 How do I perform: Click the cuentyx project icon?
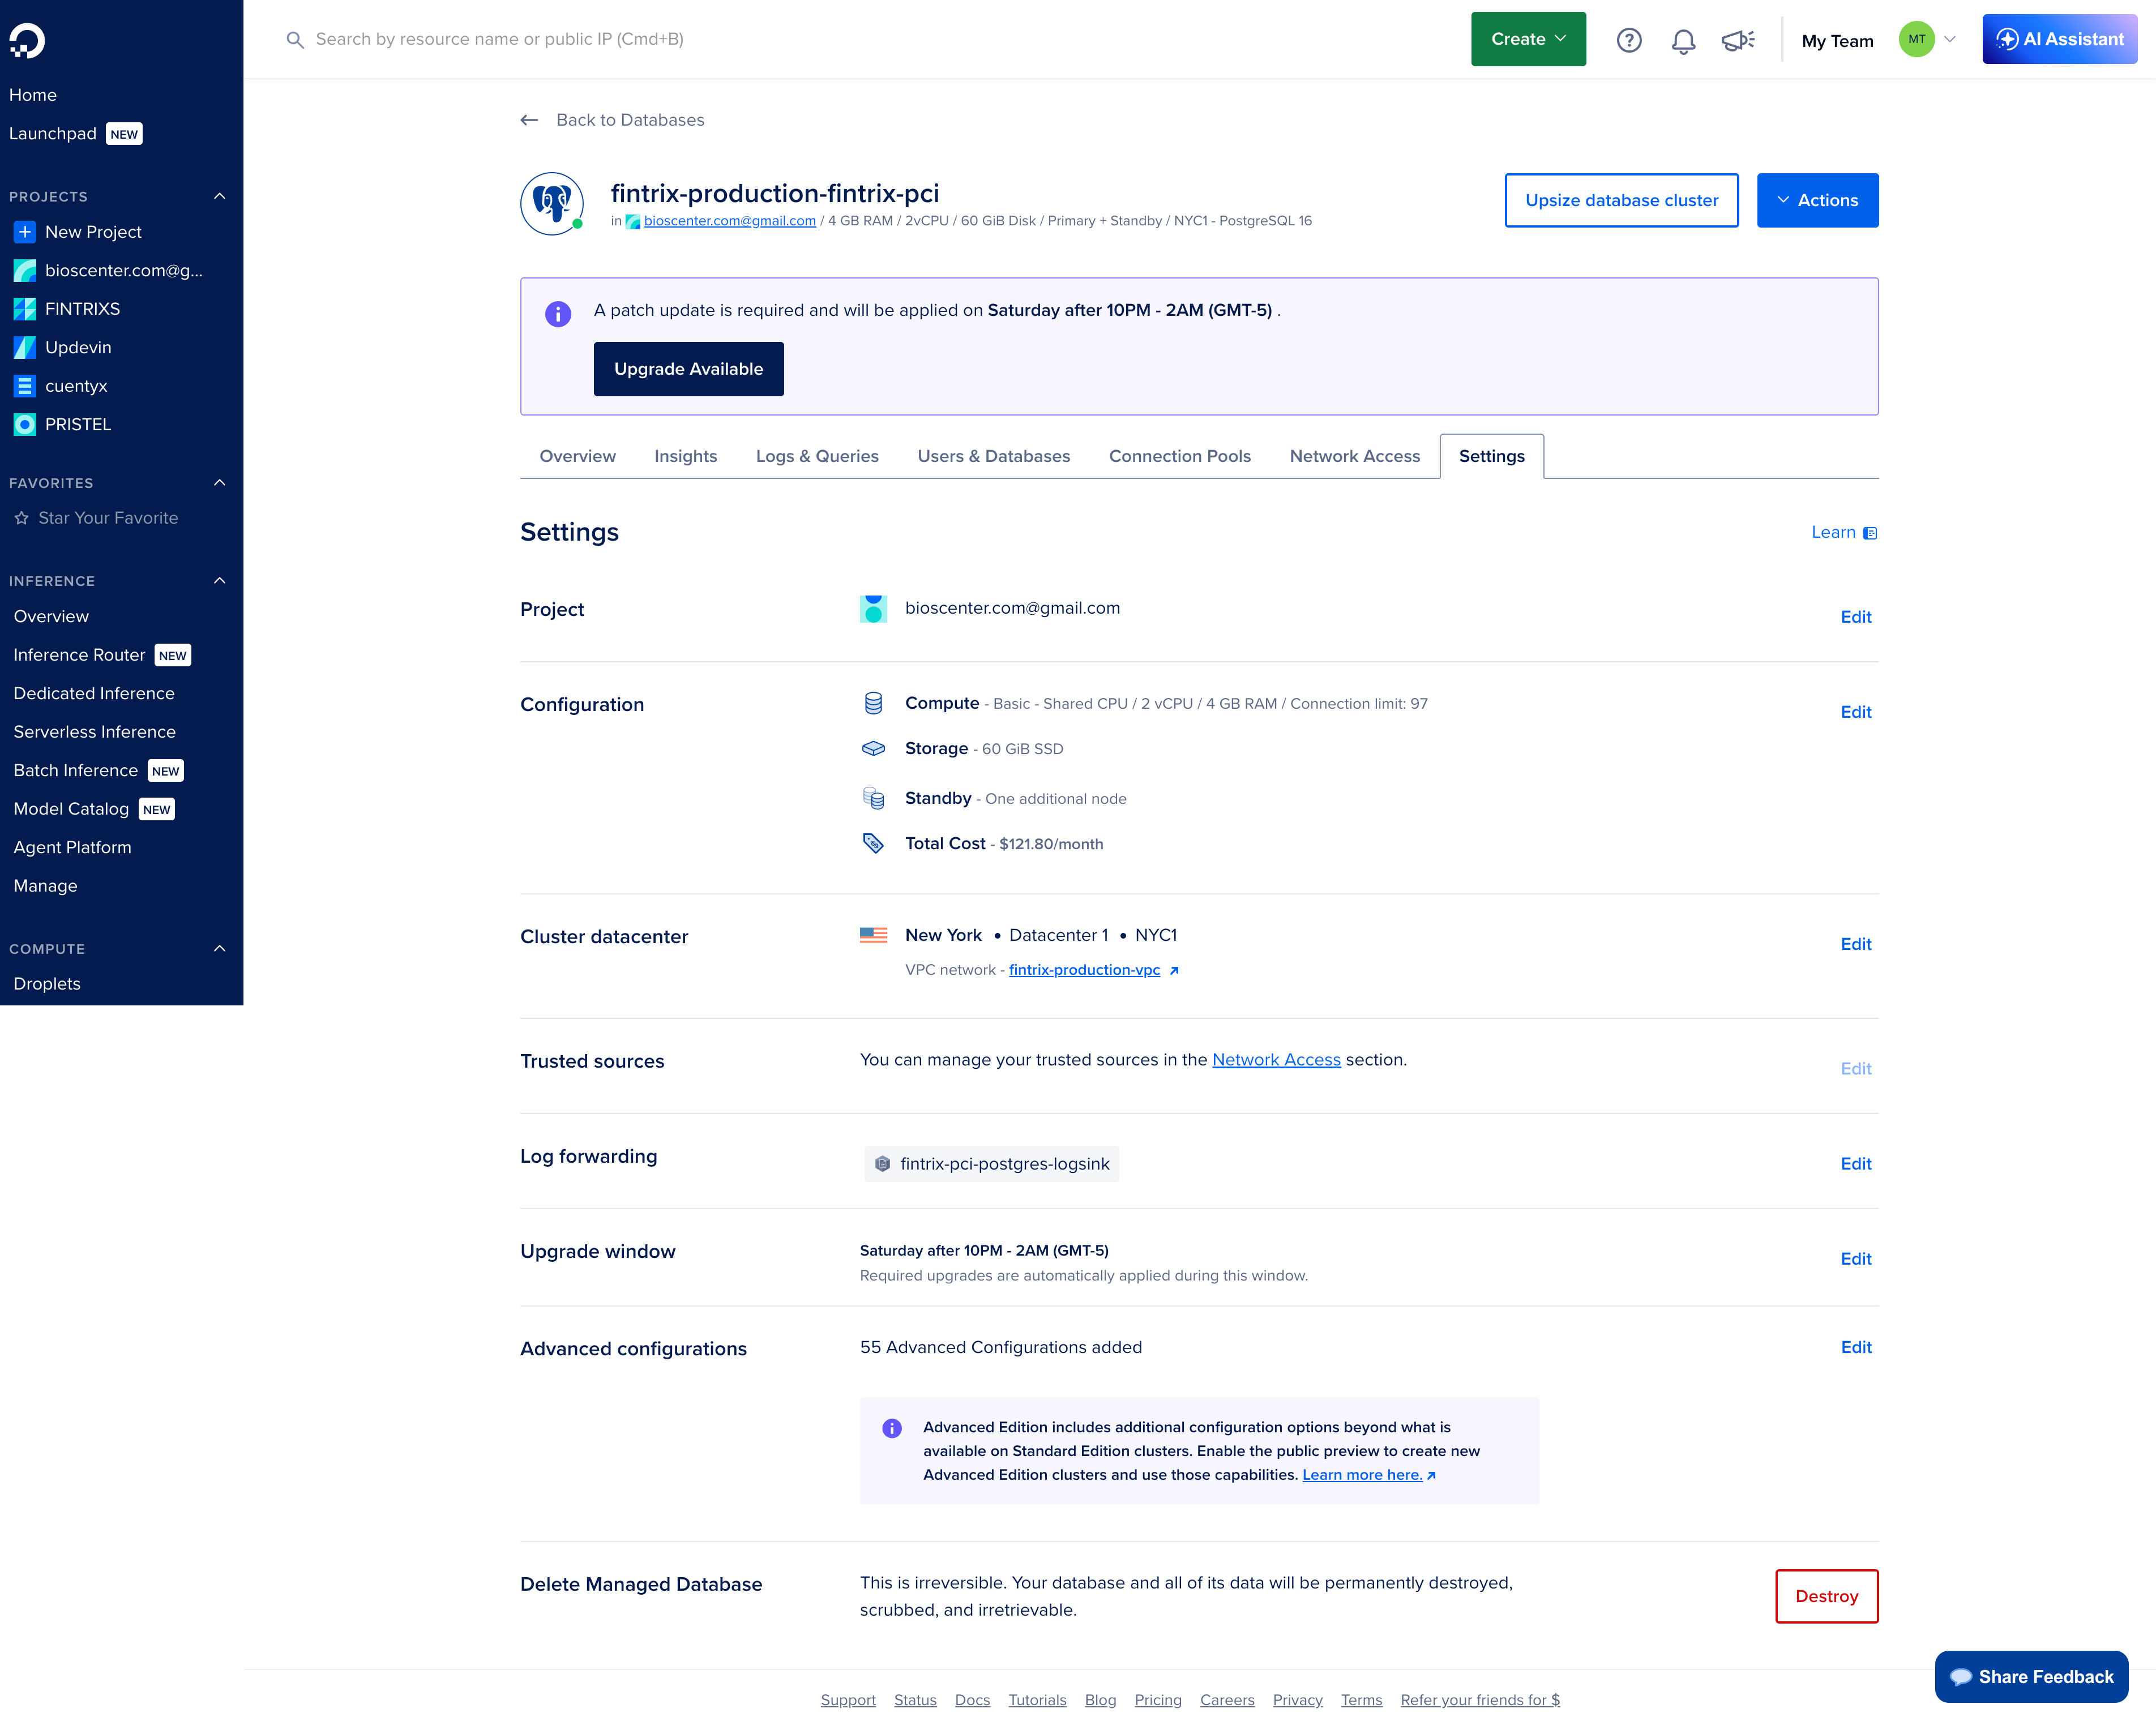pos(25,386)
